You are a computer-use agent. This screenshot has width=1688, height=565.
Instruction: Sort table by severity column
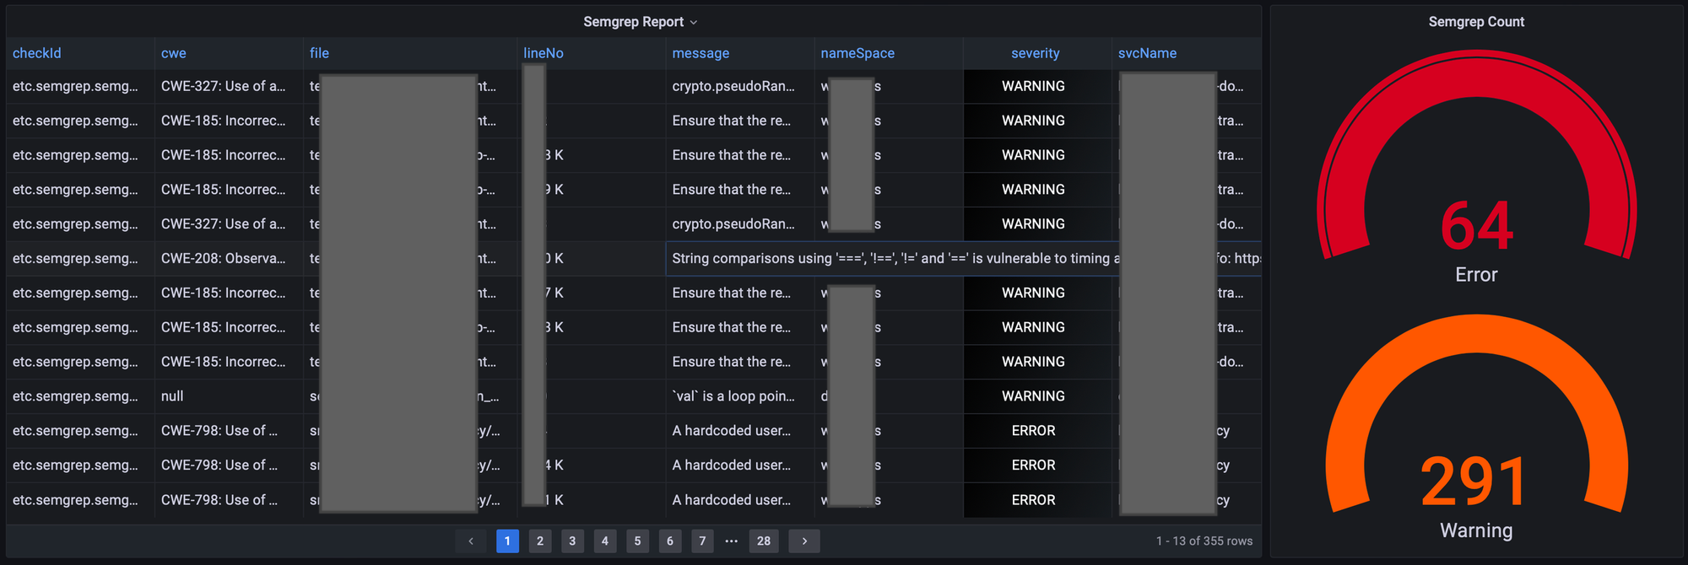click(x=1036, y=53)
